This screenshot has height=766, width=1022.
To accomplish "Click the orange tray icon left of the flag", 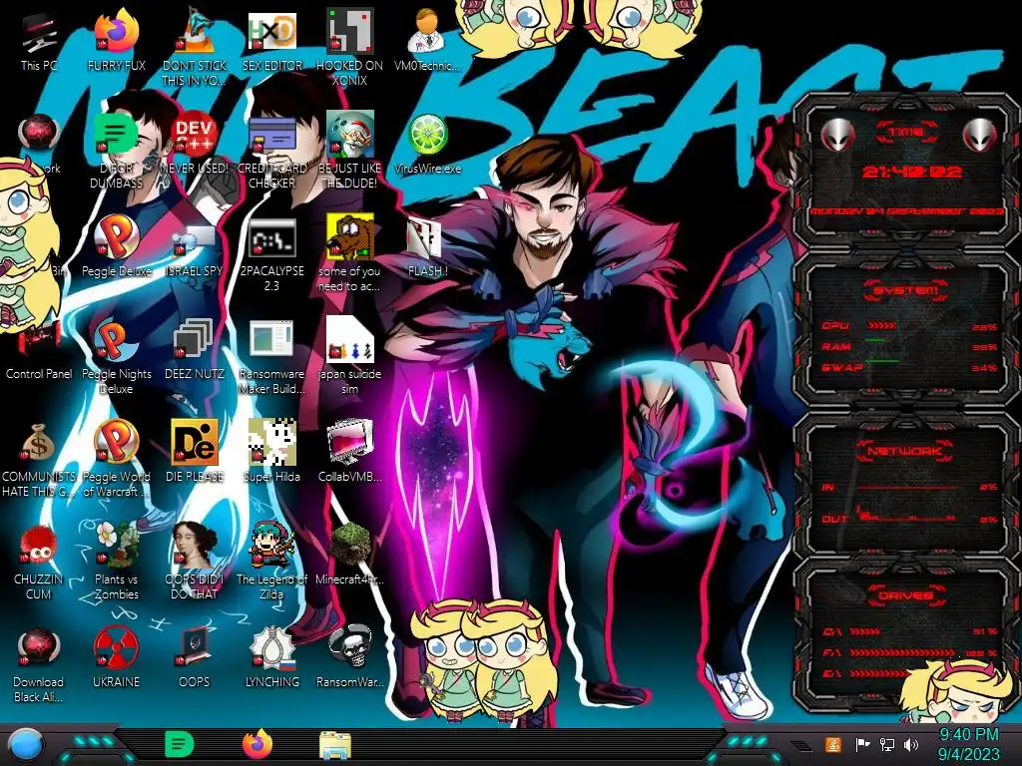I will tap(833, 744).
